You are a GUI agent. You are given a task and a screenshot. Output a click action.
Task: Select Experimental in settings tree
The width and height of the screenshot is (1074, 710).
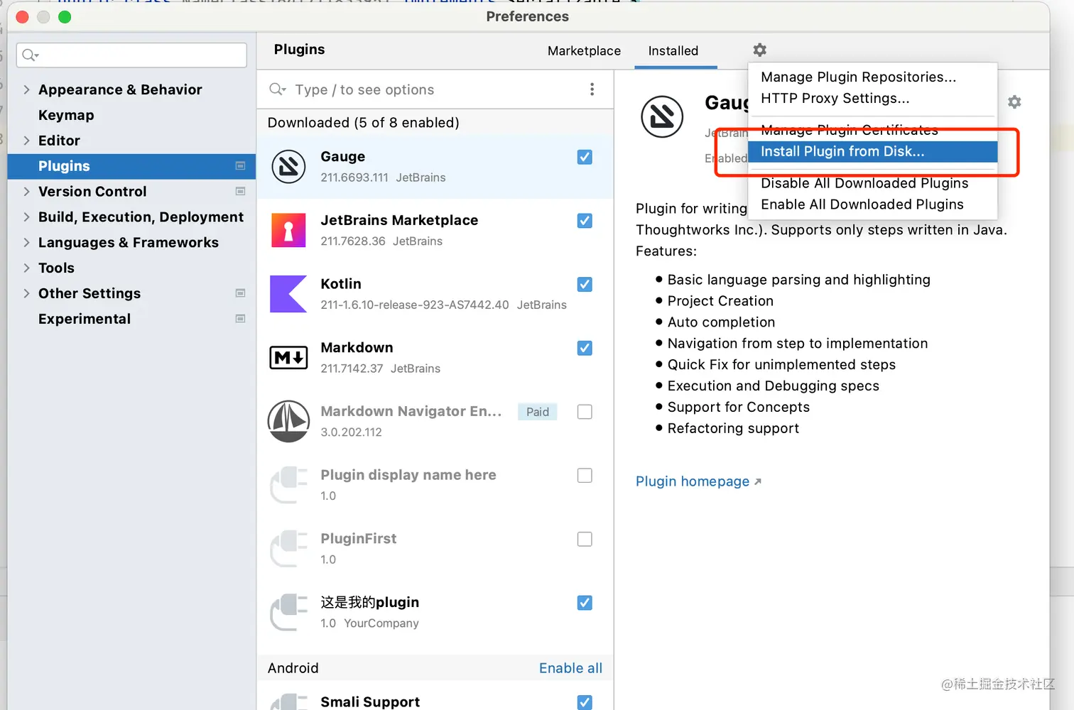85,319
